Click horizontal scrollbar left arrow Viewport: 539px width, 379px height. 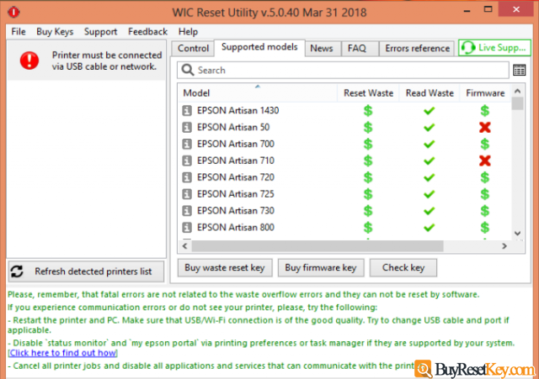tap(185, 246)
